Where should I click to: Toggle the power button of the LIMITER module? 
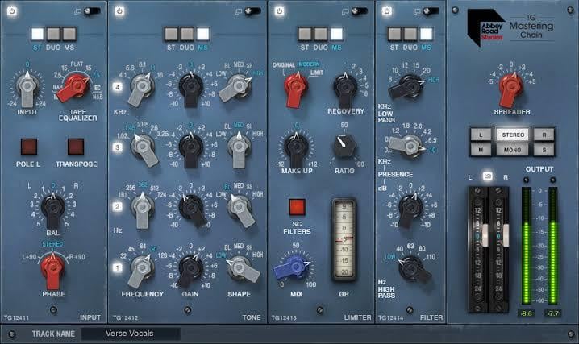coord(280,11)
